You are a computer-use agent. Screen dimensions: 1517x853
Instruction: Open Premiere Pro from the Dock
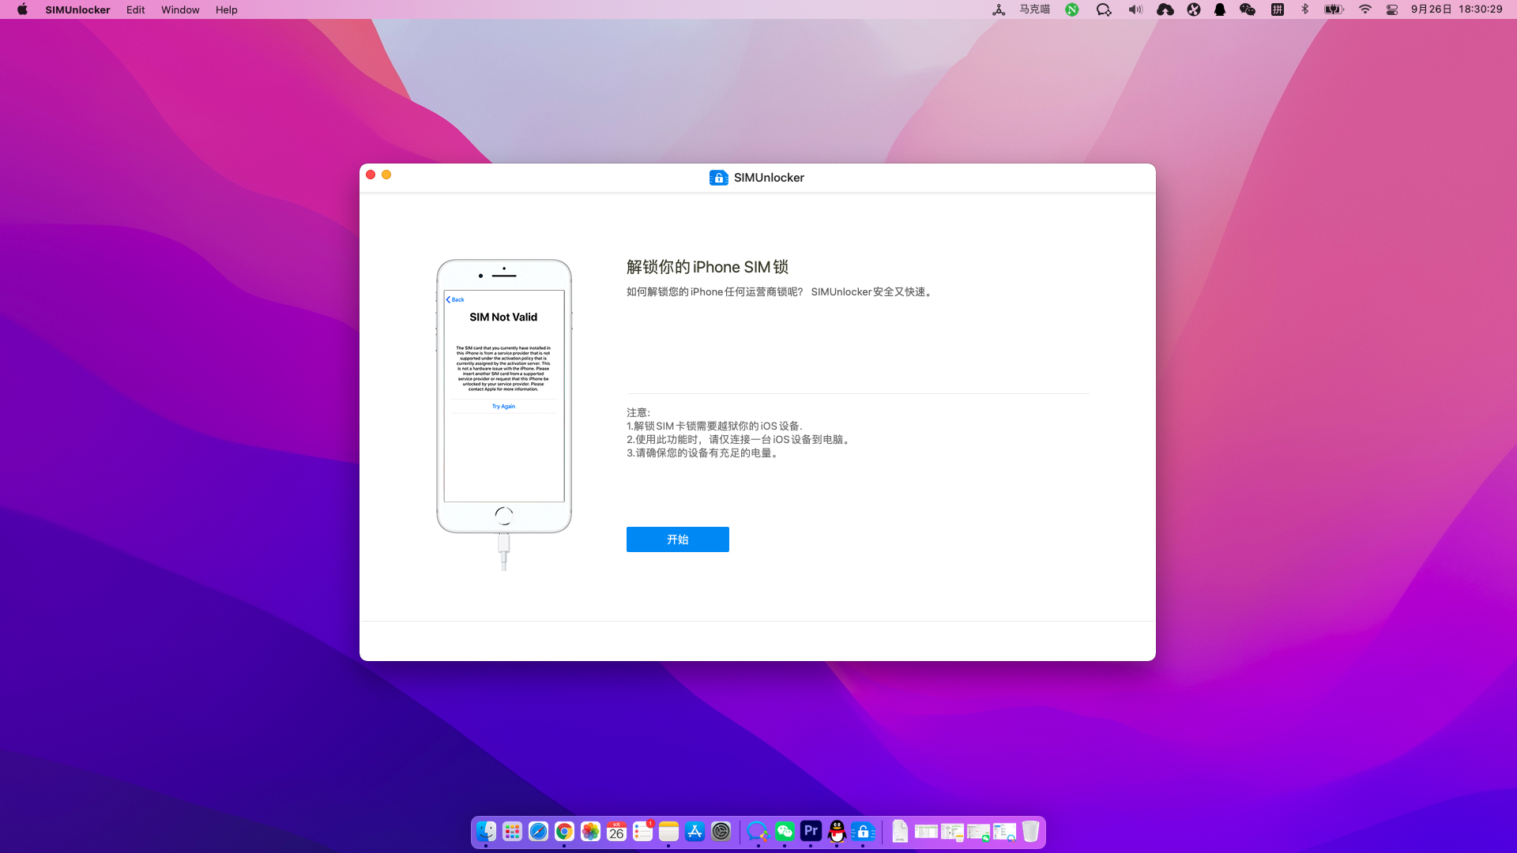(x=811, y=831)
